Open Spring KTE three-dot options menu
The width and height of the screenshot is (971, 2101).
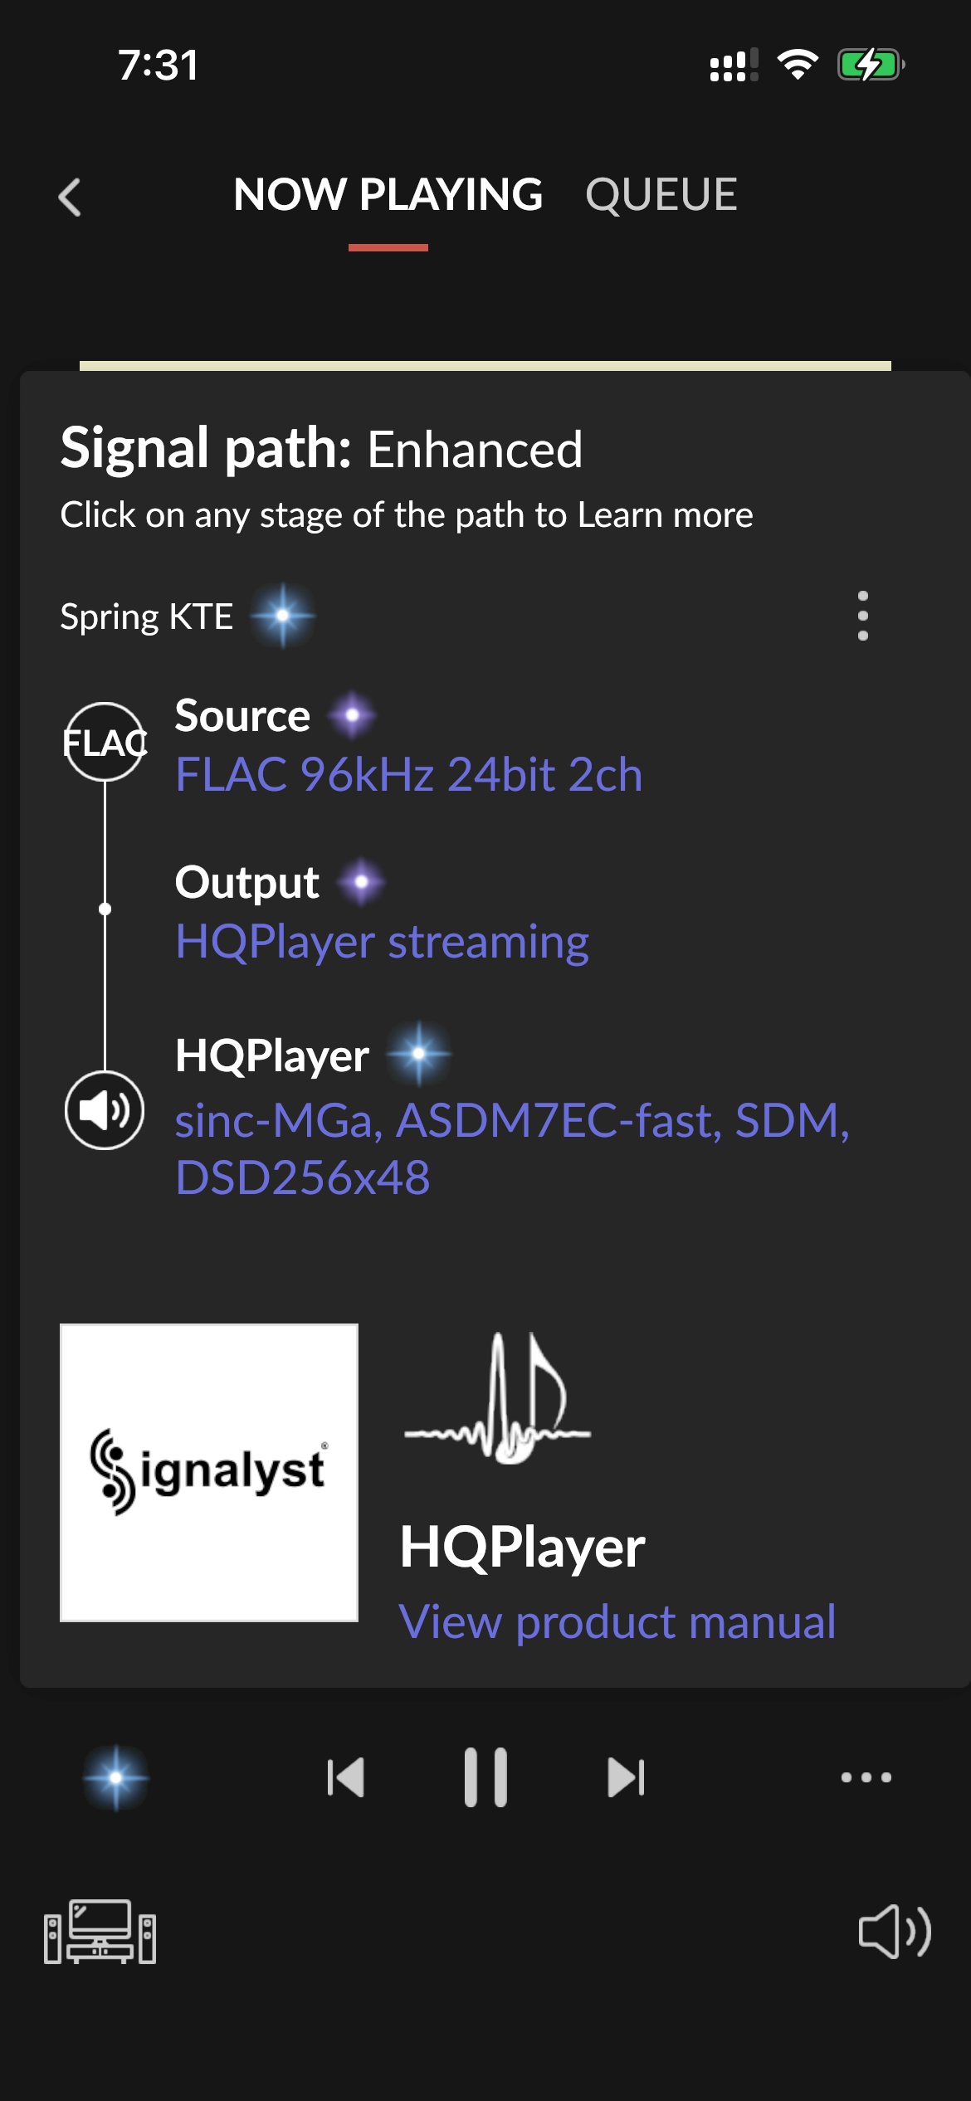pos(863,616)
